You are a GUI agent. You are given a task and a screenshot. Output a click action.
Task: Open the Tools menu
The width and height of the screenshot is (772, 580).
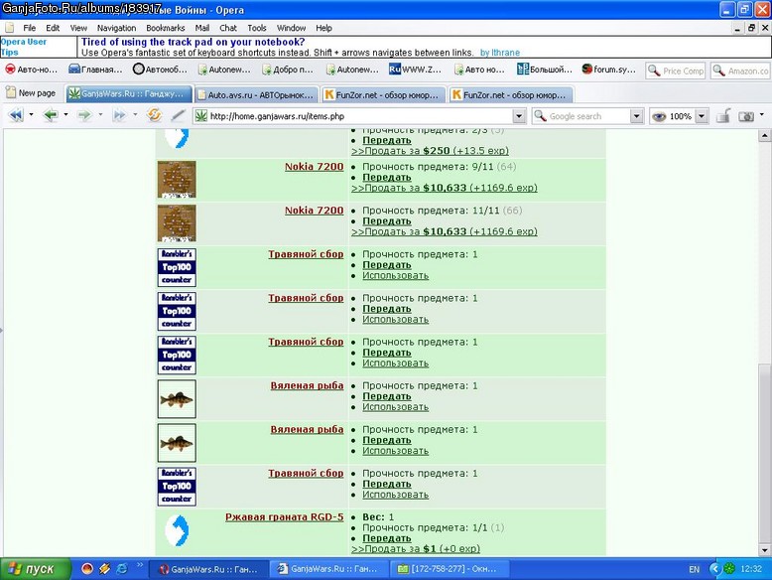coord(257,28)
